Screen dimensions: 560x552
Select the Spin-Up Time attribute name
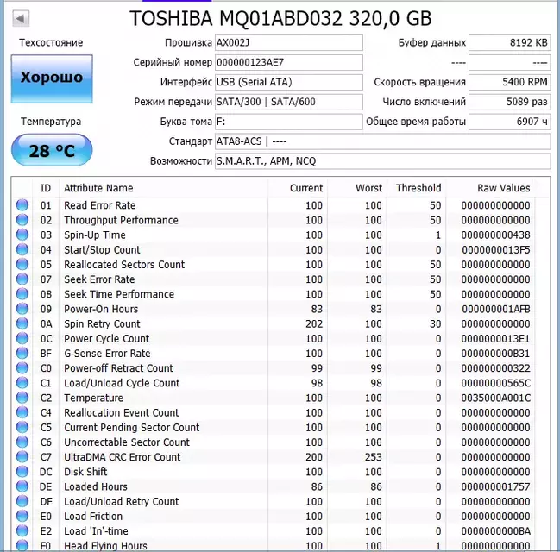click(95, 235)
